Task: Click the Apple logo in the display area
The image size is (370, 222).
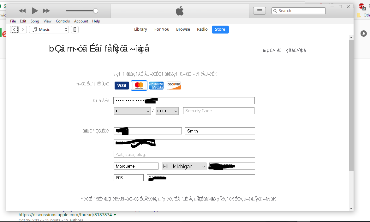Action: (x=180, y=11)
